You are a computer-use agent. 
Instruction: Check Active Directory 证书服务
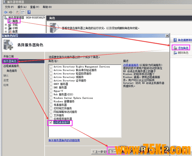point(51,80)
